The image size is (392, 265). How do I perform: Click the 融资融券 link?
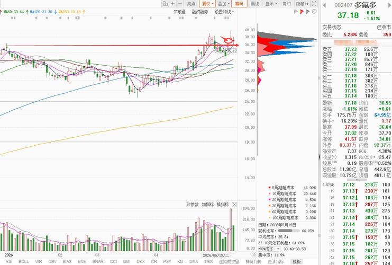(200, 12)
